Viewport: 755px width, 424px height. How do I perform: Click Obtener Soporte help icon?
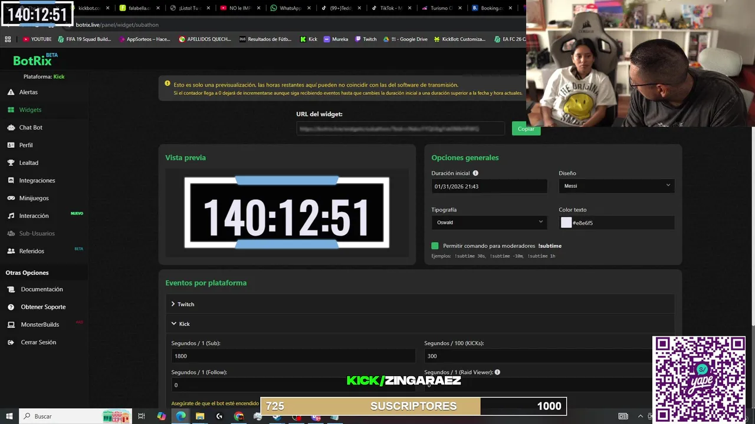[x=11, y=307]
